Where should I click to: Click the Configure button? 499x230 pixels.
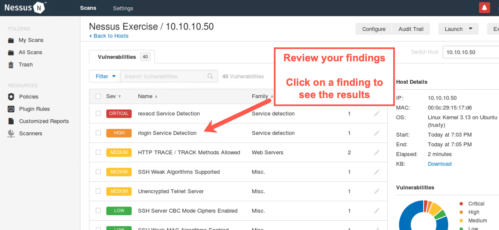(374, 29)
